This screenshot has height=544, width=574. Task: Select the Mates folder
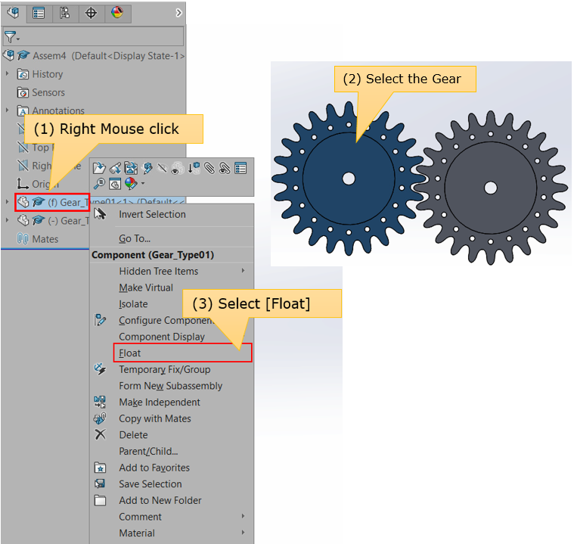(38, 239)
